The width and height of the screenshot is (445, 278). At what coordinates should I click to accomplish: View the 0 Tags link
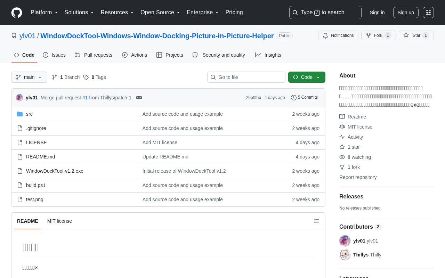tap(95, 77)
